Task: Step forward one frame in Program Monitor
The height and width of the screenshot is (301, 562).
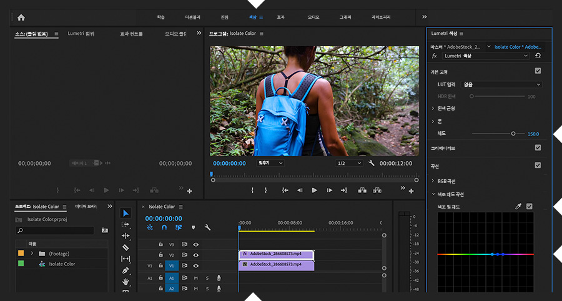Action: (x=329, y=190)
